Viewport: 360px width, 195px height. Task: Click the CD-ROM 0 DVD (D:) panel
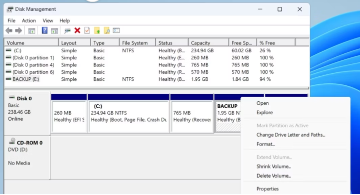click(27, 158)
